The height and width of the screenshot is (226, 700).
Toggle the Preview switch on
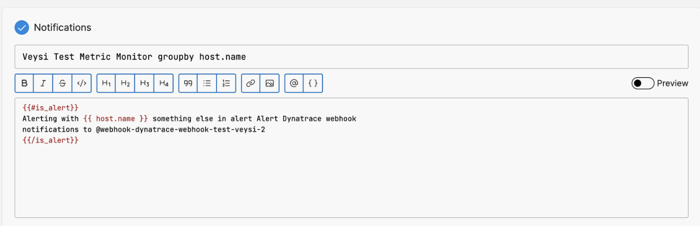point(643,83)
